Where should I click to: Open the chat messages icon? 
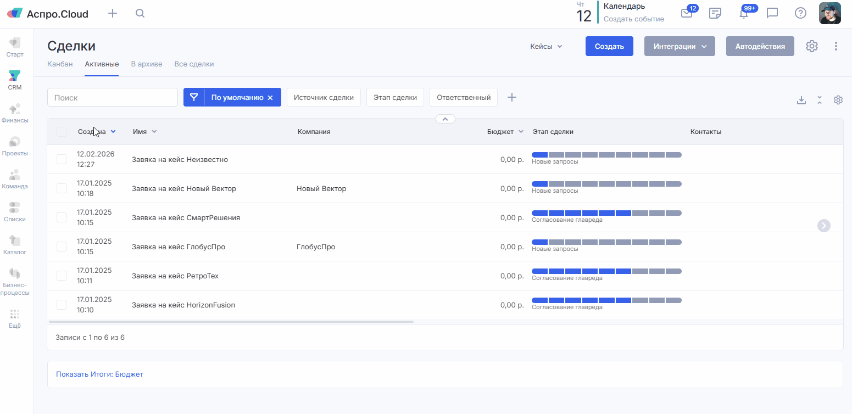772,13
